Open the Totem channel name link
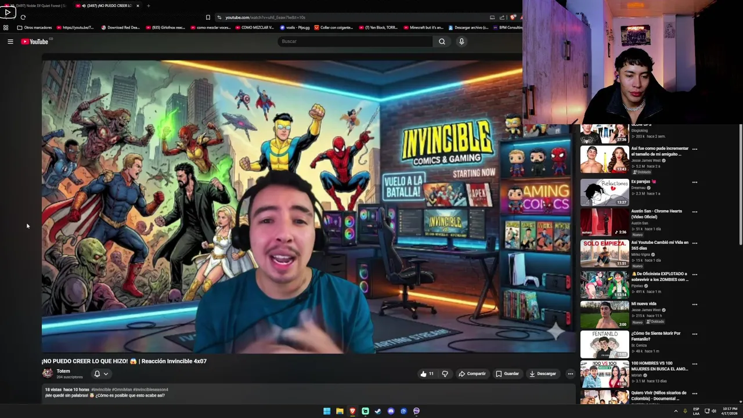 [63, 371]
